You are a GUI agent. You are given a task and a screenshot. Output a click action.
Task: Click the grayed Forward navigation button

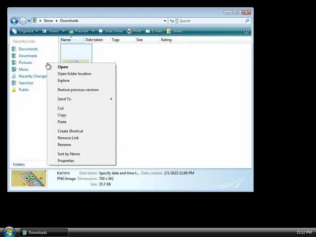(23, 21)
